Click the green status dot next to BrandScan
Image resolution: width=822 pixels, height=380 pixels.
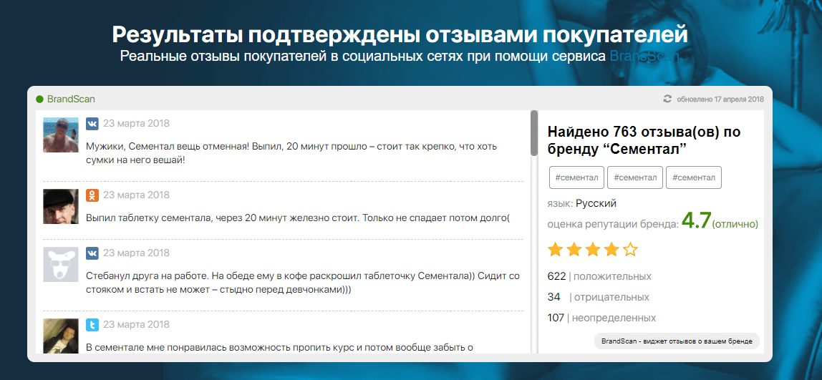tap(40, 99)
